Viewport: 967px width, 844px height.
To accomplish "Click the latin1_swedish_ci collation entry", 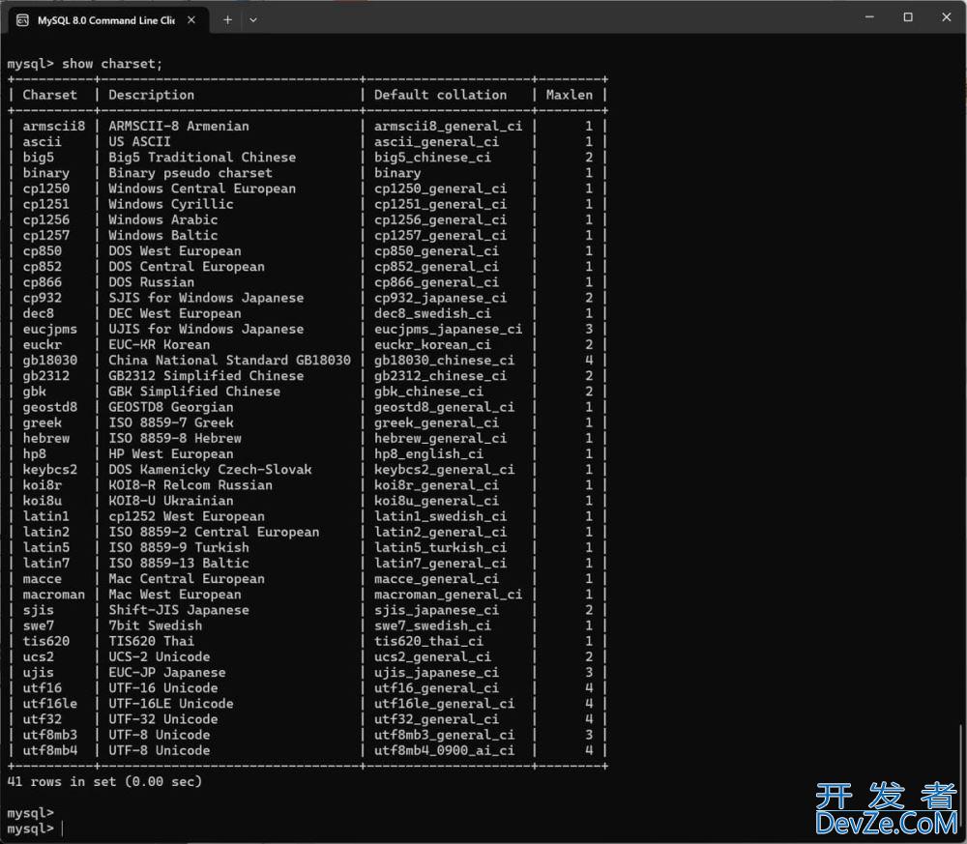I will 440,516.
